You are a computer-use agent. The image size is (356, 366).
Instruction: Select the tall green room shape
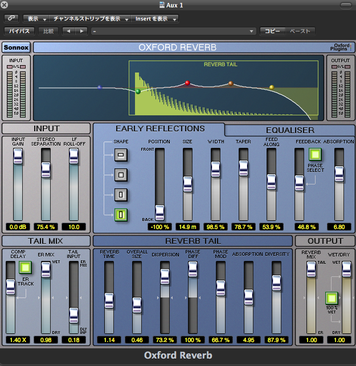tap(121, 215)
